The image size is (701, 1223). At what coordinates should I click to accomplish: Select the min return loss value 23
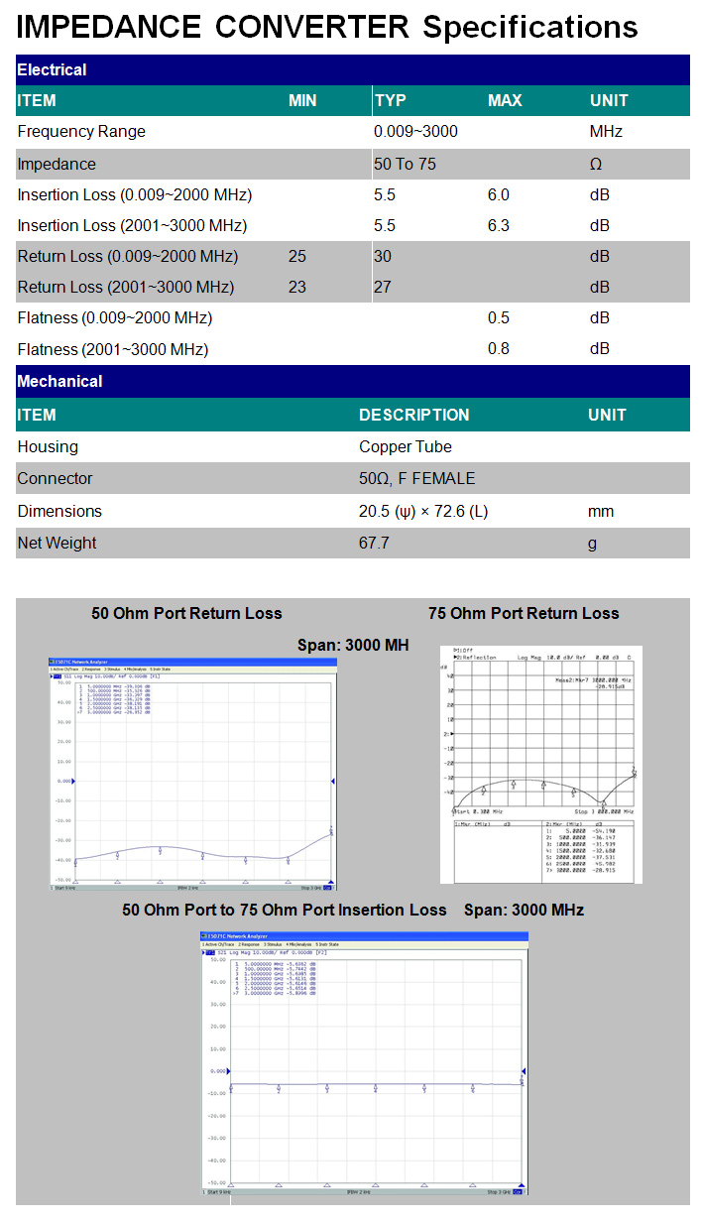click(297, 287)
